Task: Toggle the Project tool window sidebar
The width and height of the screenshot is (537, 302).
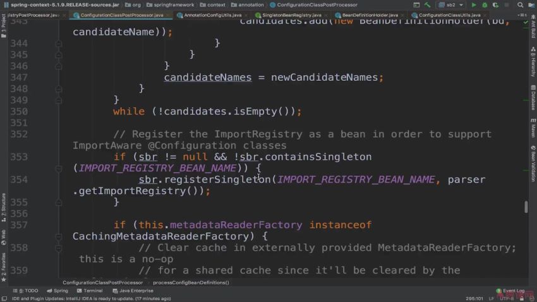Action: click(x=3, y=24)
